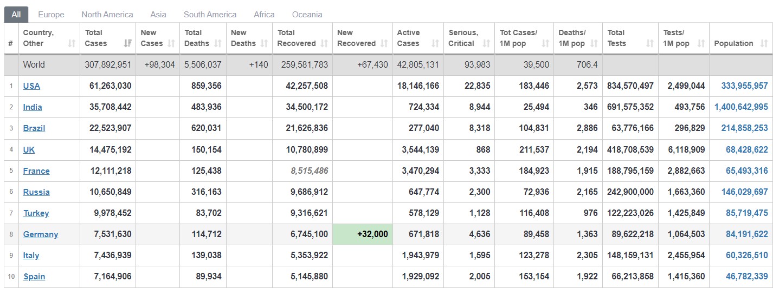Select Brazil serious critical 8,318
The width and height of the screenshot is (773, 288).
coord(480,128)
